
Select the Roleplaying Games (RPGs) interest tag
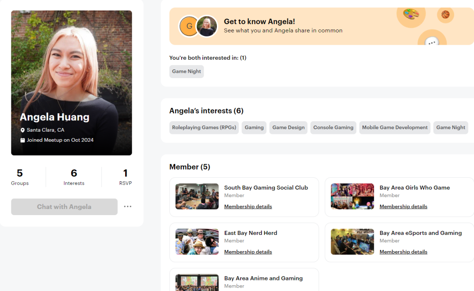point(204,128)
